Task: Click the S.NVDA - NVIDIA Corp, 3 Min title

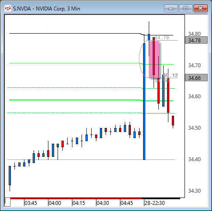Action: [x=47, y=9]
